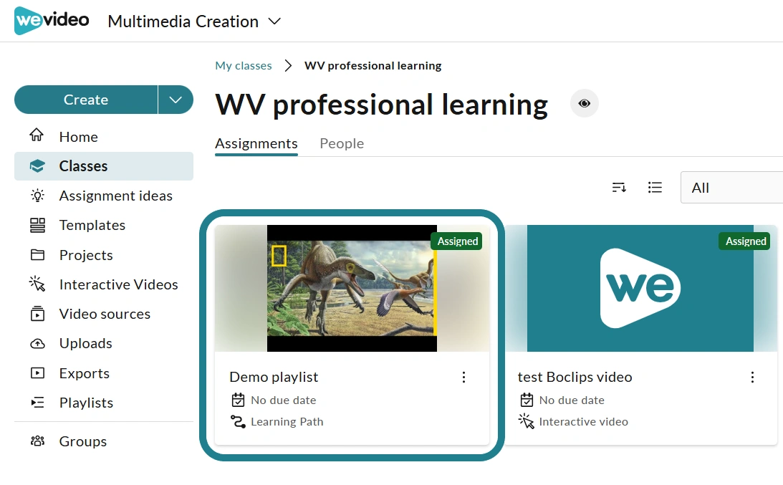Click Assigned badge on test Boclips video
The width and height of the screenshot is (783, 485).
pos(746,241)
